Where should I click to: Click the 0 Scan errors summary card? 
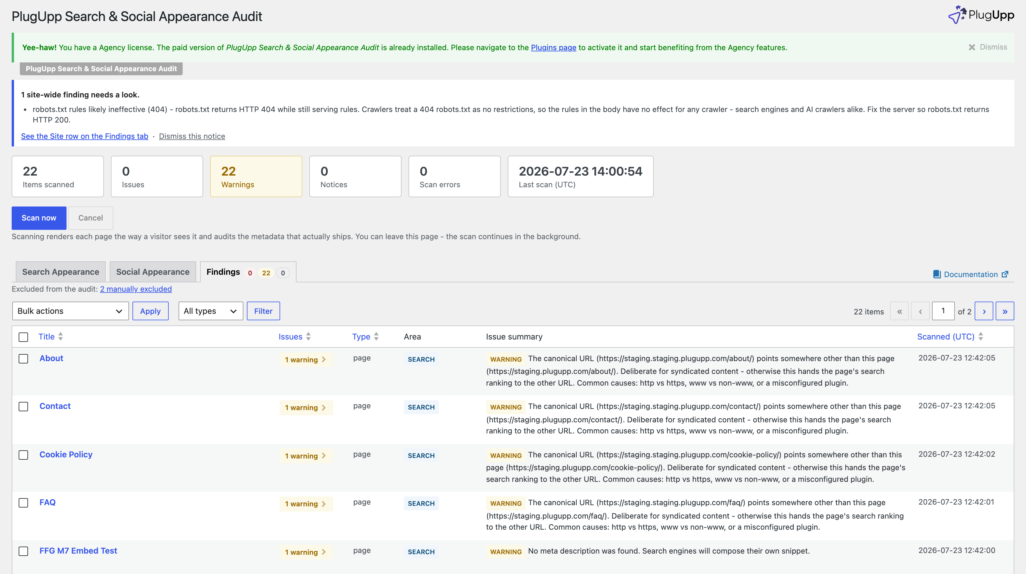[454, 176]
